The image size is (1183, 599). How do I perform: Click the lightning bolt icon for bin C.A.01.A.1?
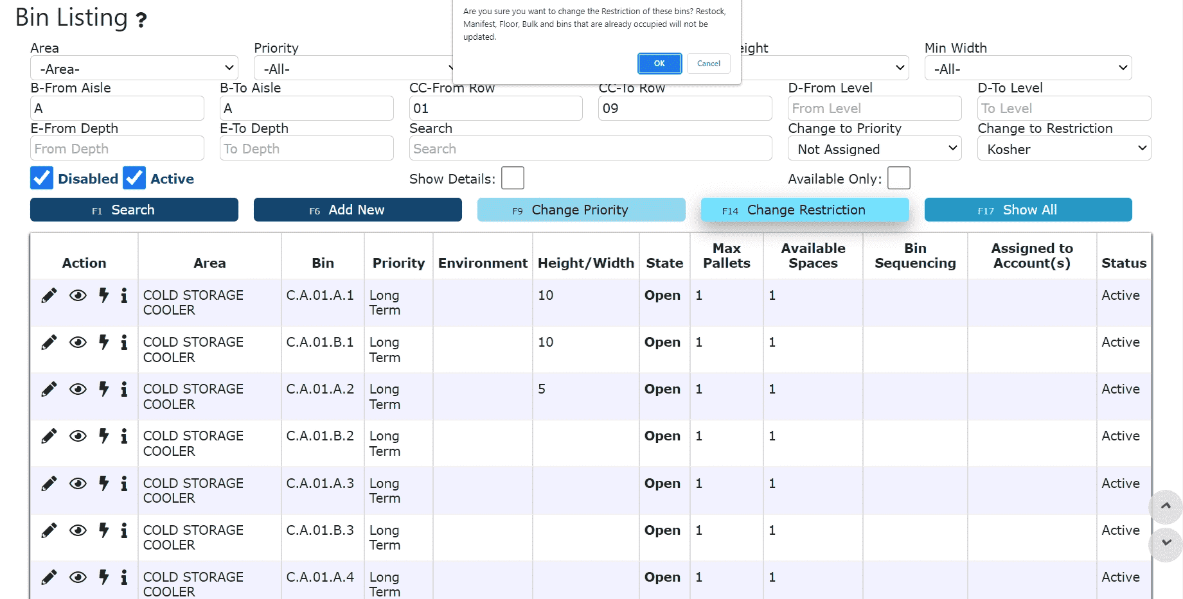point(103,295)
